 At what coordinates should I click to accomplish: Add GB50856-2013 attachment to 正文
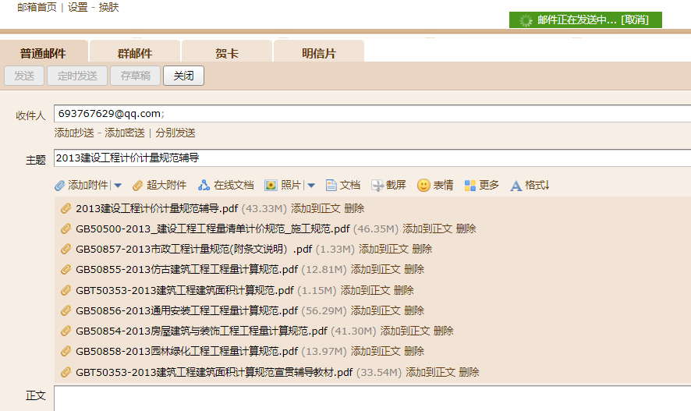click(375, 310)
